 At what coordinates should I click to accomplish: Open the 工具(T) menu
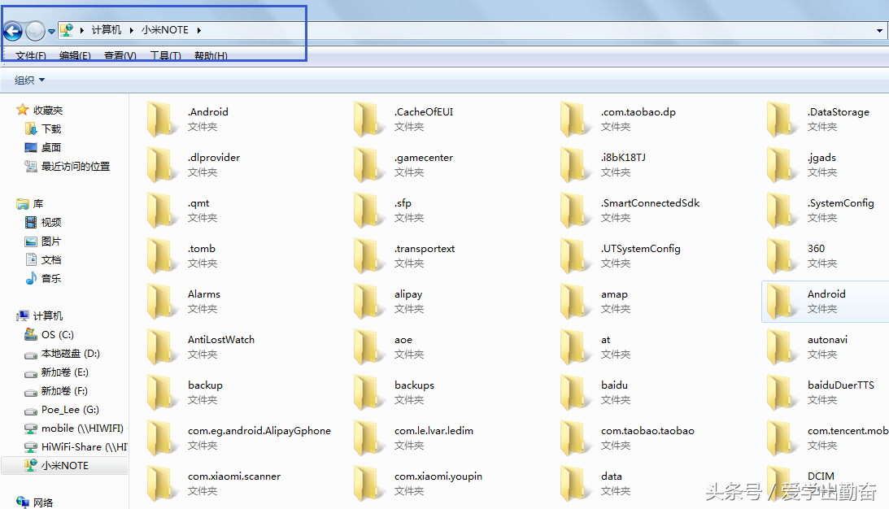click(166, 55)
